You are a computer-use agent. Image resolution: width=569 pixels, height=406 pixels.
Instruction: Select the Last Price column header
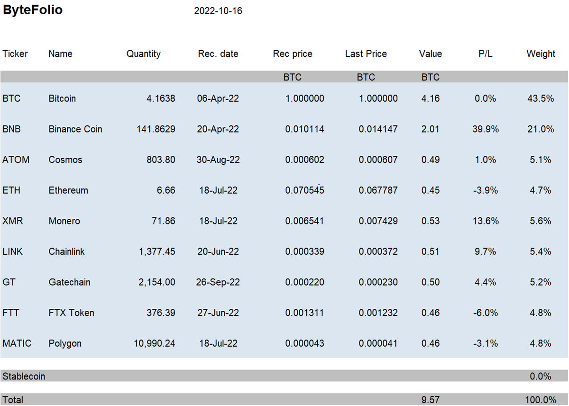coord(366,54)
